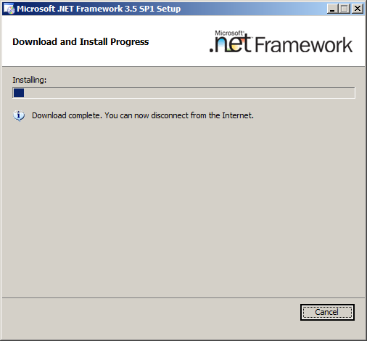Minimize the .NET Framework Setup window
This screenshot has width=367, height=341.
(x=333, y=9)
